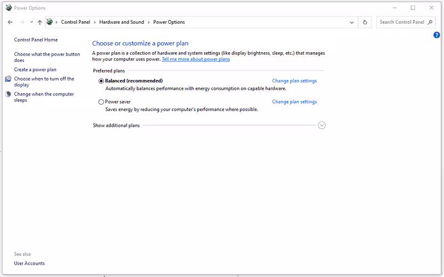Open Choose when to turn off display

44,81
